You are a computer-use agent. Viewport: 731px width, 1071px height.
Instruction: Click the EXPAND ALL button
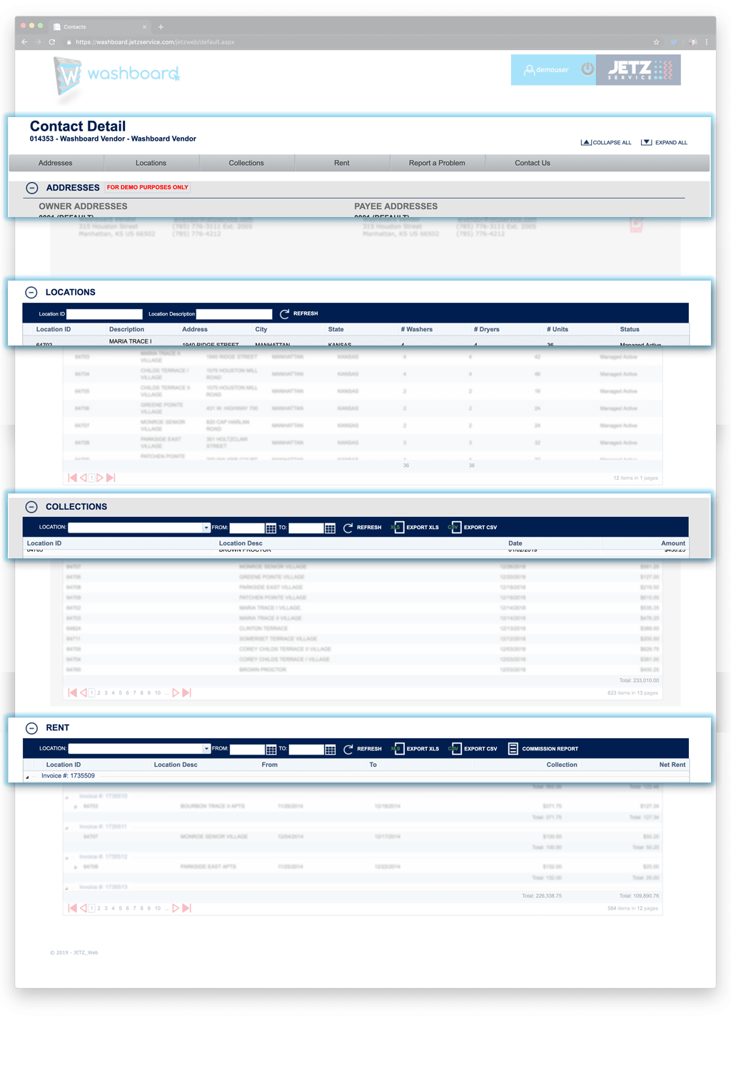coord(665,142)
